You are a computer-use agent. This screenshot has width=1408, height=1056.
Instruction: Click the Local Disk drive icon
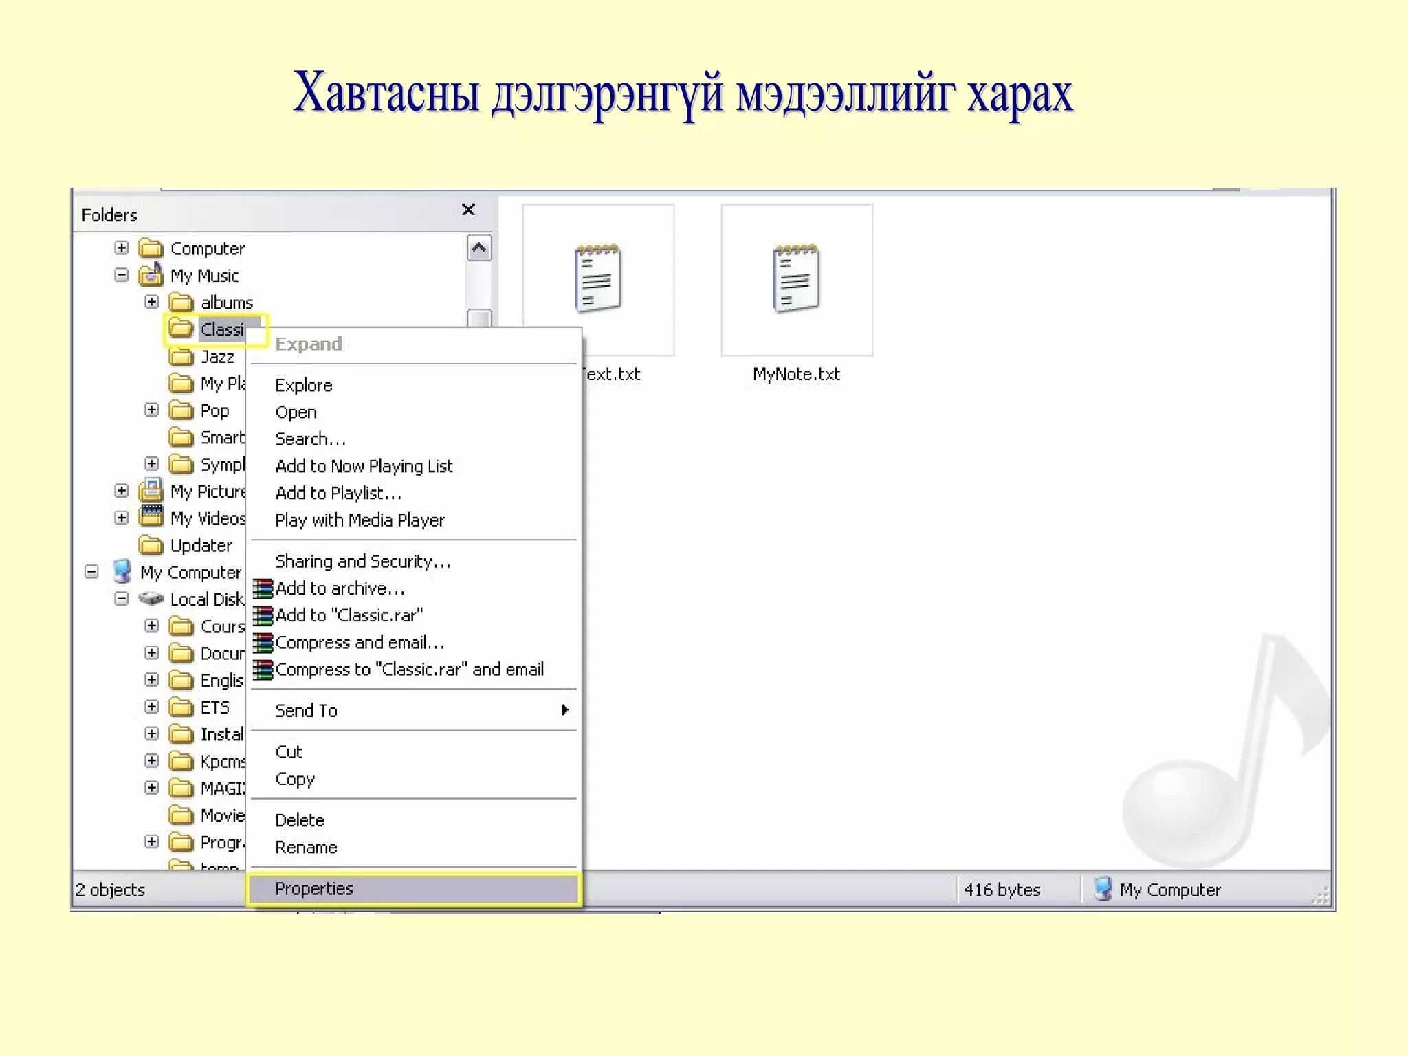click(151, 599)
